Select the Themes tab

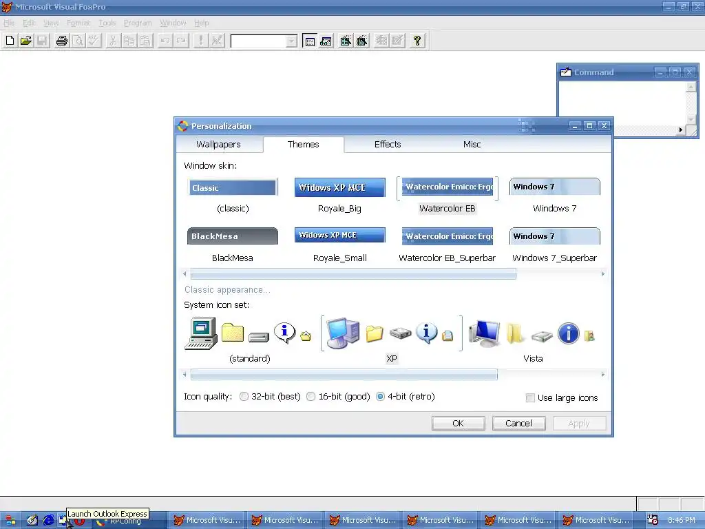304,145
